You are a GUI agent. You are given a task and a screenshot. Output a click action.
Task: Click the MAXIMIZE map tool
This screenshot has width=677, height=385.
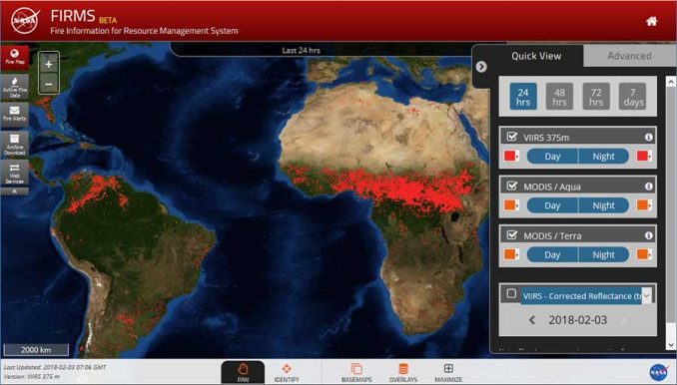(448, 372)
